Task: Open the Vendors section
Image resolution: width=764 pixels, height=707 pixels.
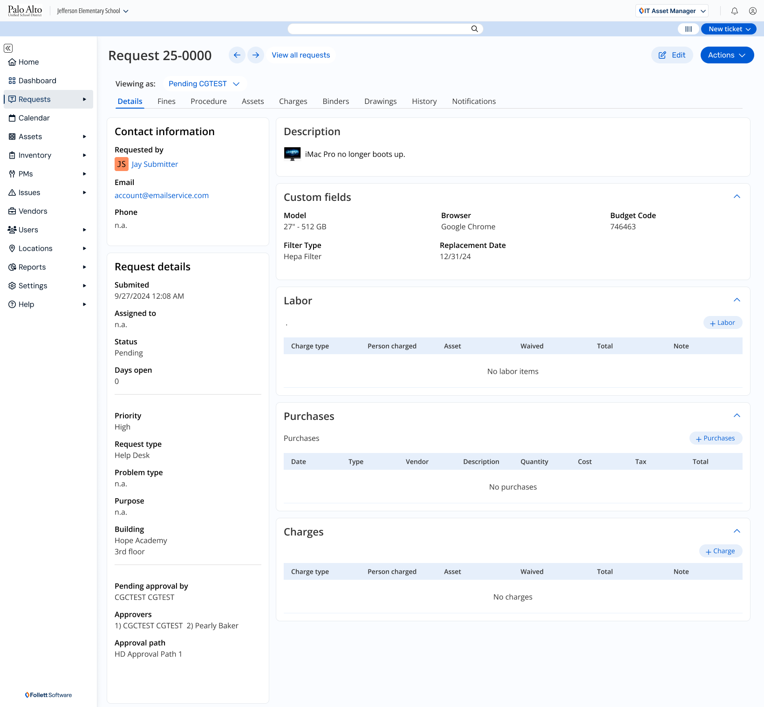Action: (33, 211)
